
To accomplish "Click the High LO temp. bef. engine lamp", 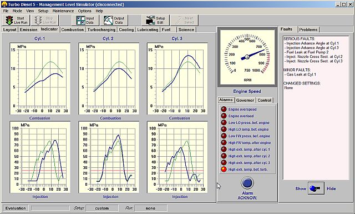I will (224, 129).
